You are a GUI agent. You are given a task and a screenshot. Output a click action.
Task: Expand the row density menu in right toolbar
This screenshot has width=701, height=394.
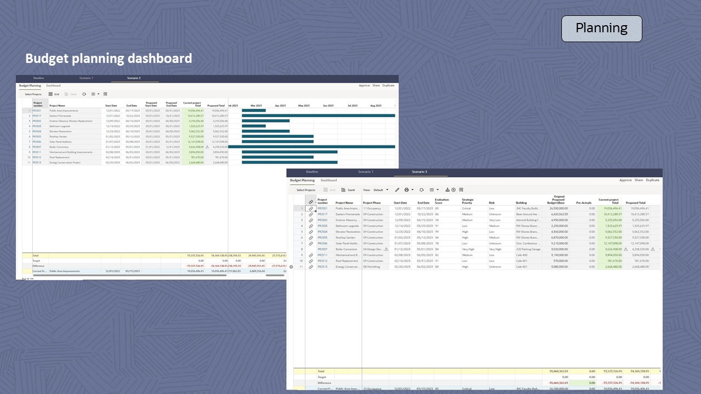434,190
